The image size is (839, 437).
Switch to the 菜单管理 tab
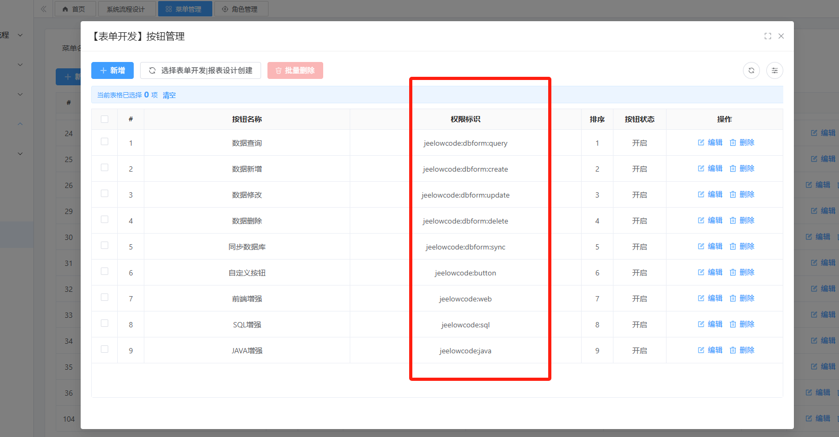[185, 9]
